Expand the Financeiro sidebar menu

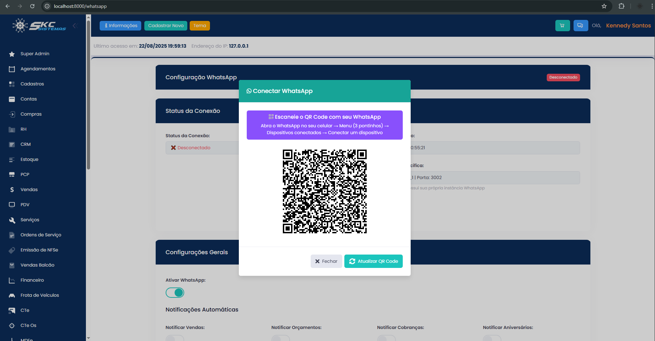[x=32, y=280]
